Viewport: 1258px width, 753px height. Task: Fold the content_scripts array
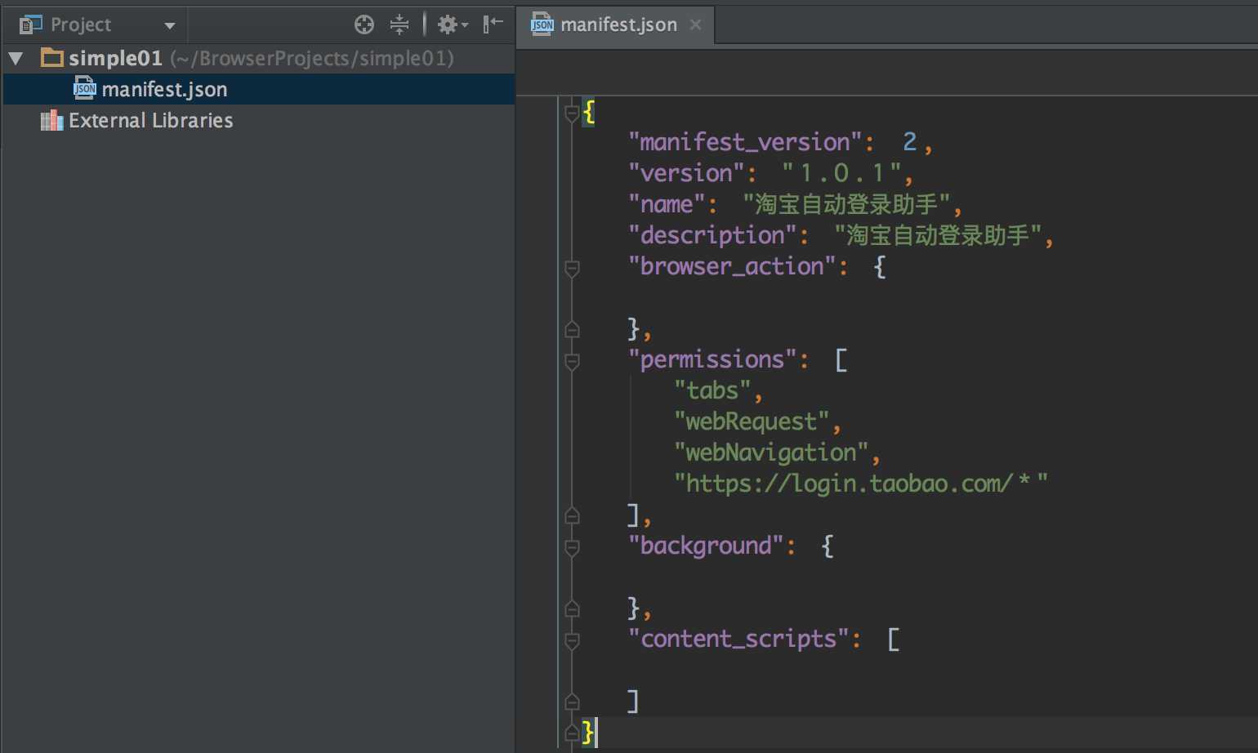click(572, 639)
